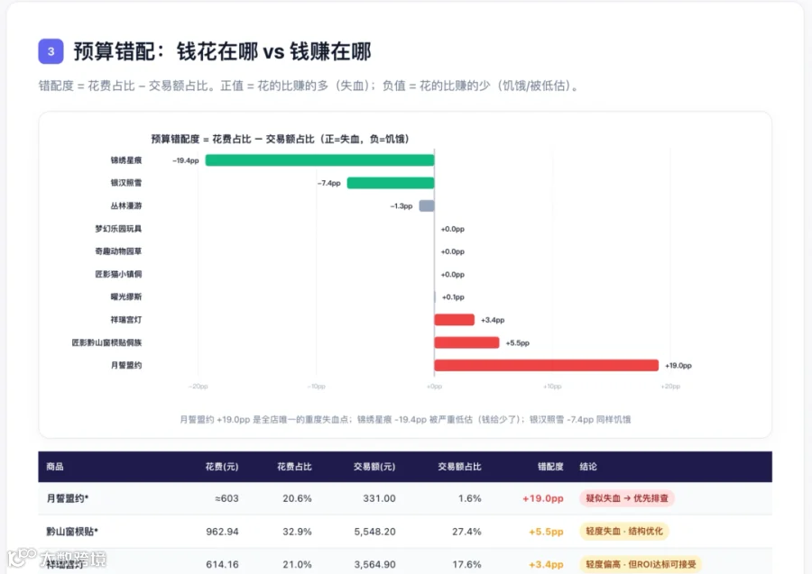Click the red bar for 匠影黔山窗棂贴侗族
The width and height of the screenshot is (812, 574).
click(466, 342)
